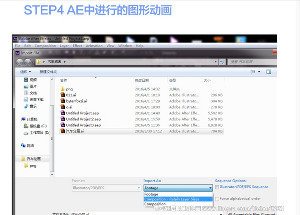Sort by 大小 column header
Image resolution: width=300 pixels, height=215 pixels.
tap(207, 80)
